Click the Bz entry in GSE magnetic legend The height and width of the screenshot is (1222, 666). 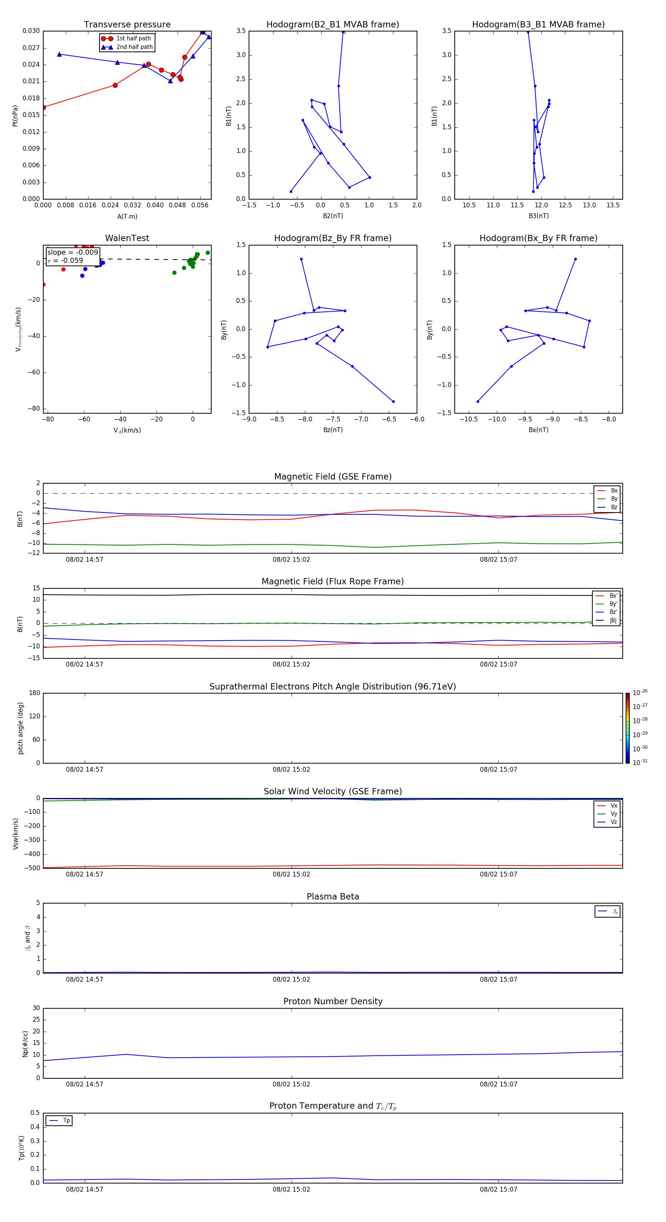[x=607, y=507]
